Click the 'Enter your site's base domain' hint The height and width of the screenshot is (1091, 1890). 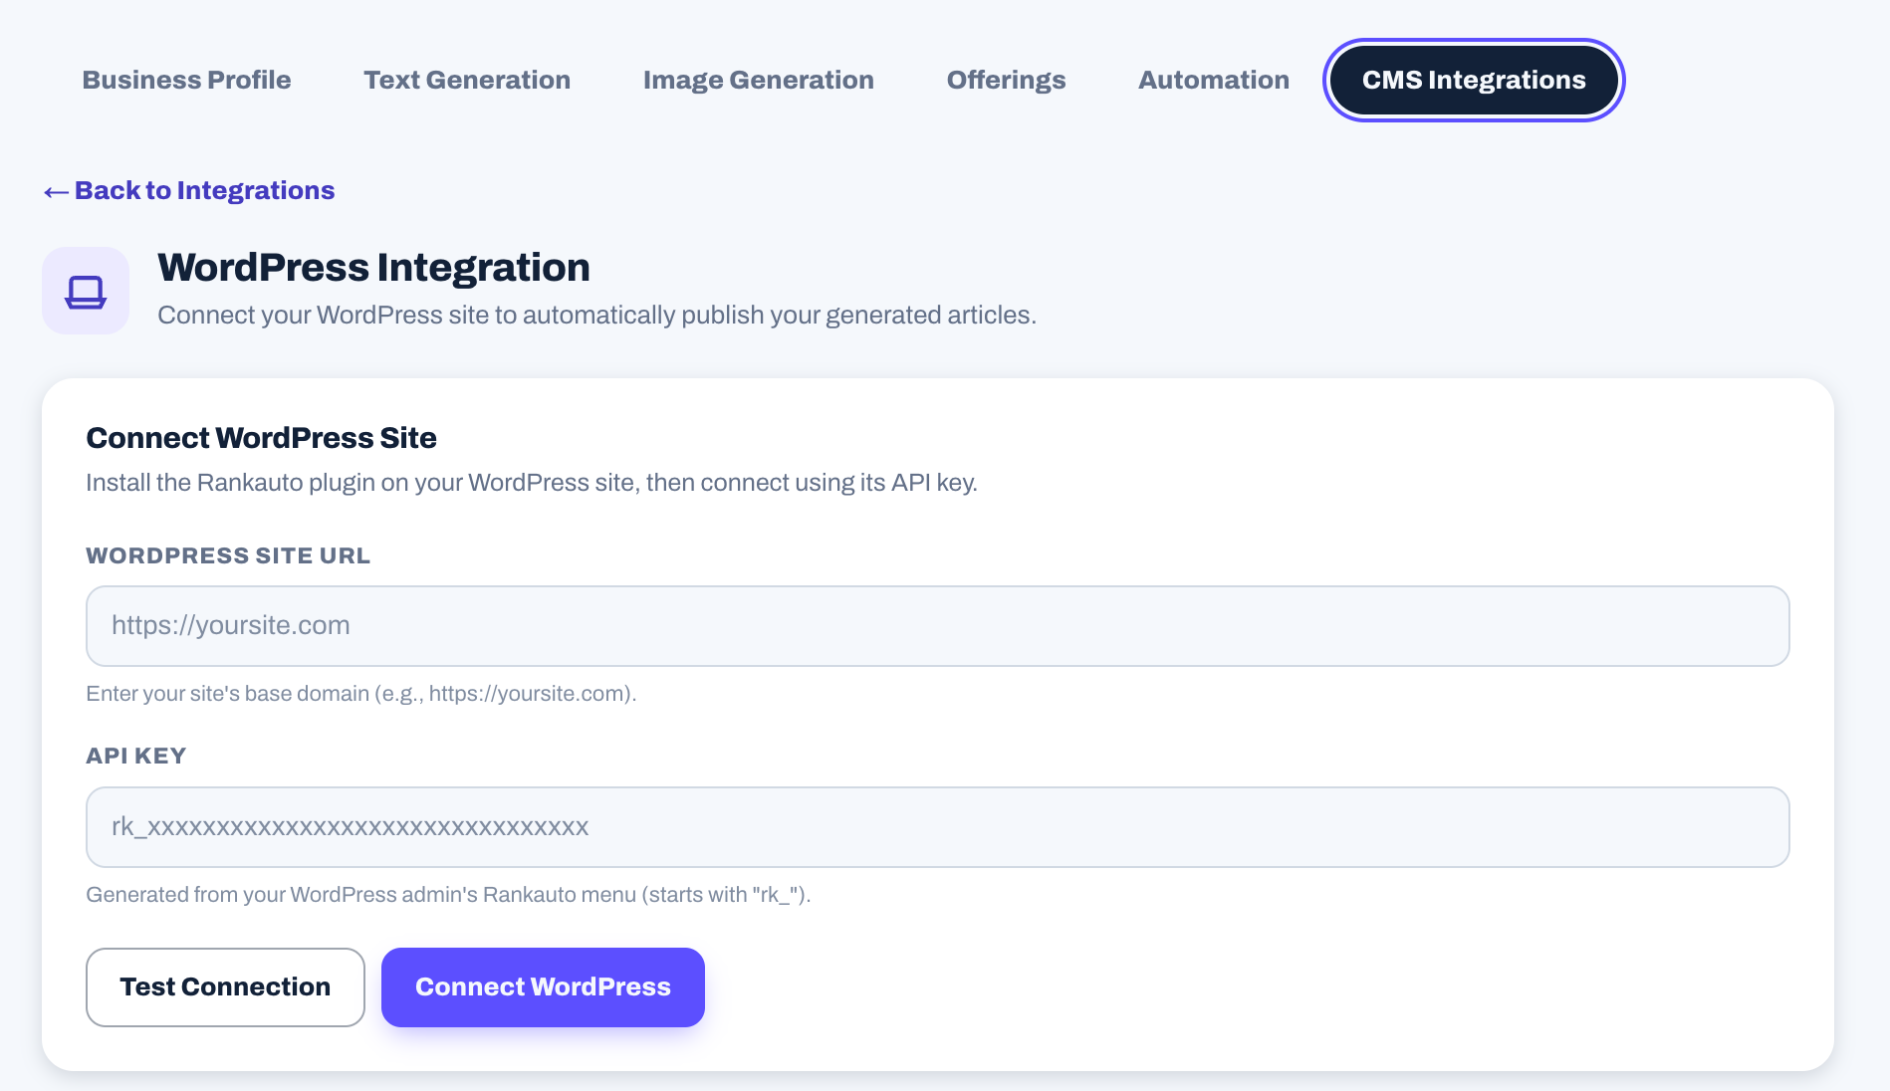coord(361,694)
